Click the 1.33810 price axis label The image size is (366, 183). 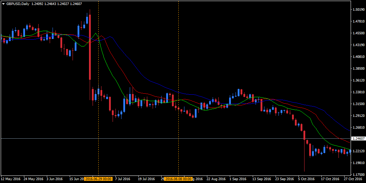[360, 92]
